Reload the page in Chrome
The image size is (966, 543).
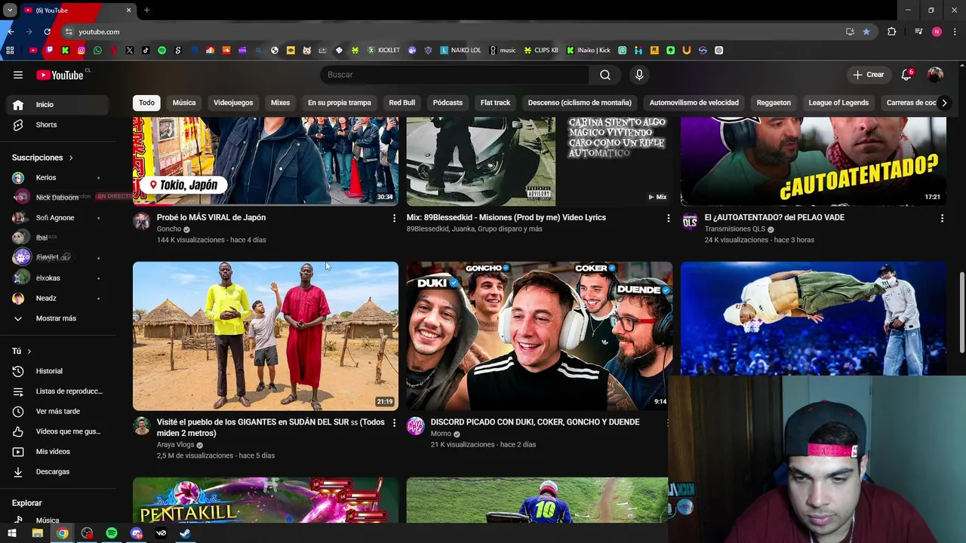tap(47, 32)
